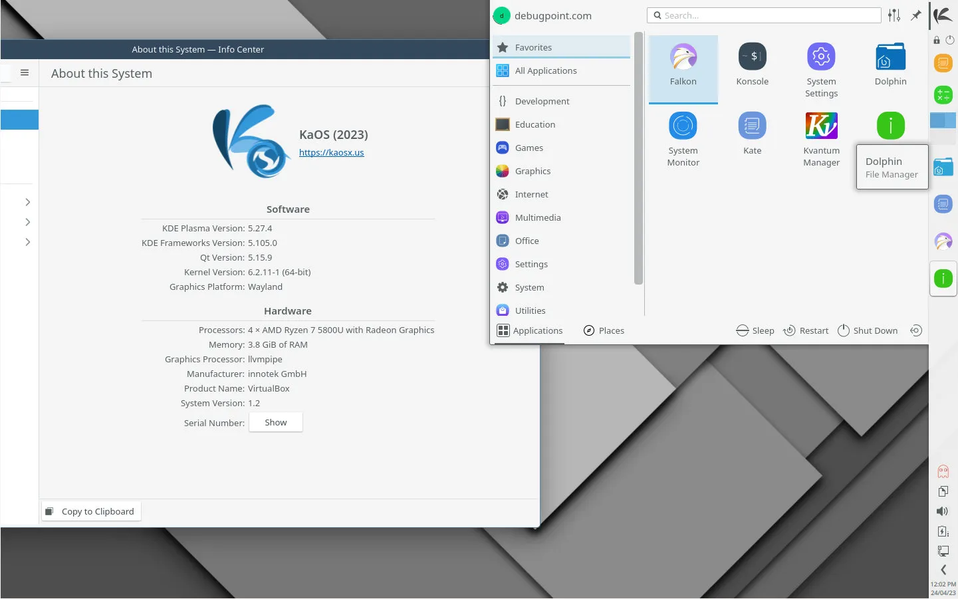Viewport: 958px width, 599px height.
Task: Open audio volume tray icon
Action: pyautogui.click(x=943, y=511)
